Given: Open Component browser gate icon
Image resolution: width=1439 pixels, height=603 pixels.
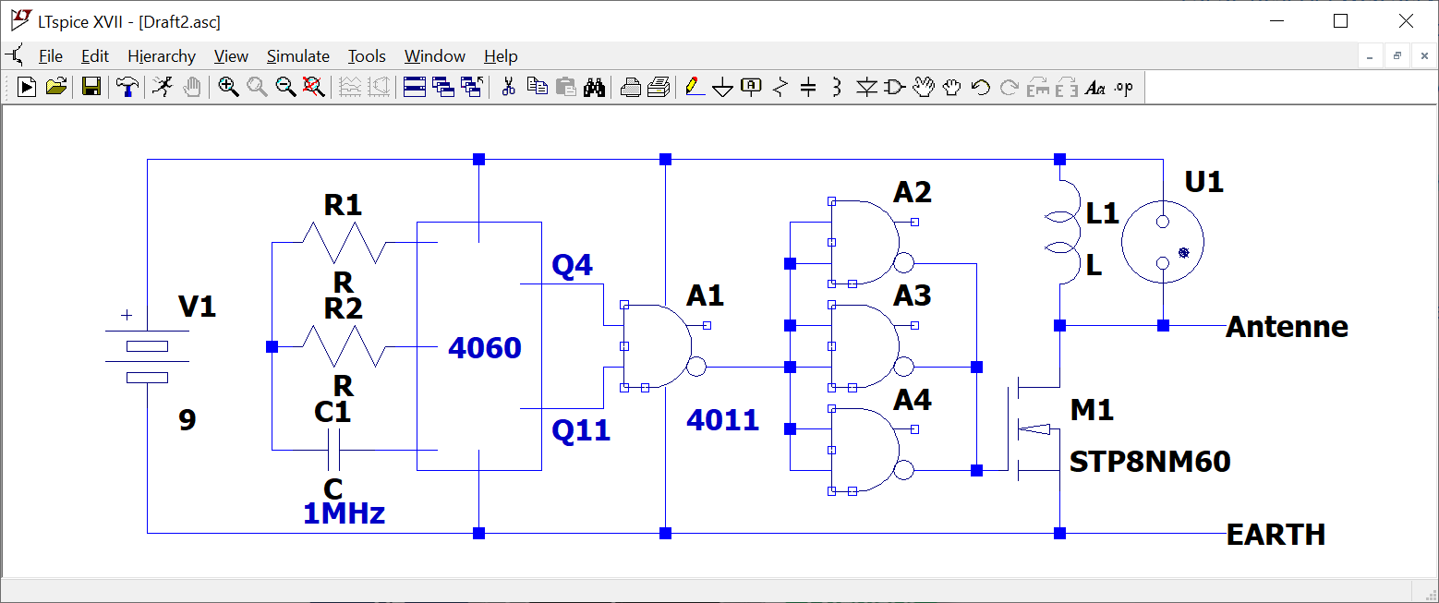Looking at the screenshot, I should coord(894,87).
